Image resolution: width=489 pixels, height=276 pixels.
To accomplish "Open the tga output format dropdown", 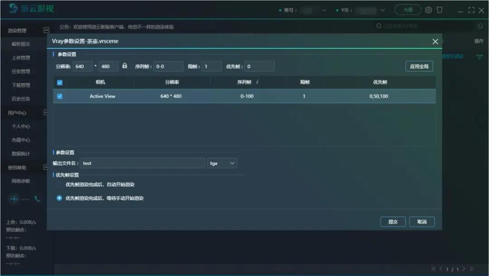I will pyautogui.click(x=222, y=163).
